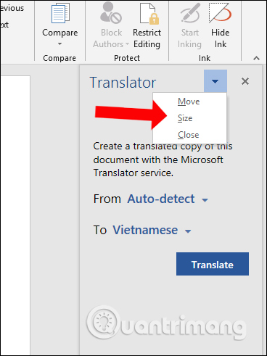Choose Close from the pane menu
The height and width of the screenshot is (356, 267).
point(189,135)
